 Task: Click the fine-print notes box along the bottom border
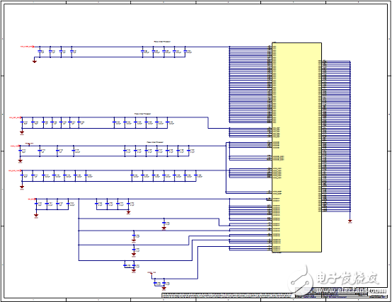[x=228, y=296]
